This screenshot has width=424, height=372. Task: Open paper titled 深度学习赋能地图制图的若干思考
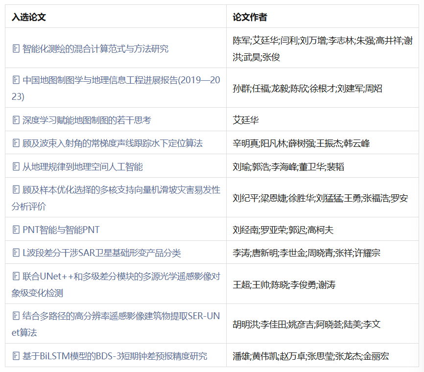[87, 120]
